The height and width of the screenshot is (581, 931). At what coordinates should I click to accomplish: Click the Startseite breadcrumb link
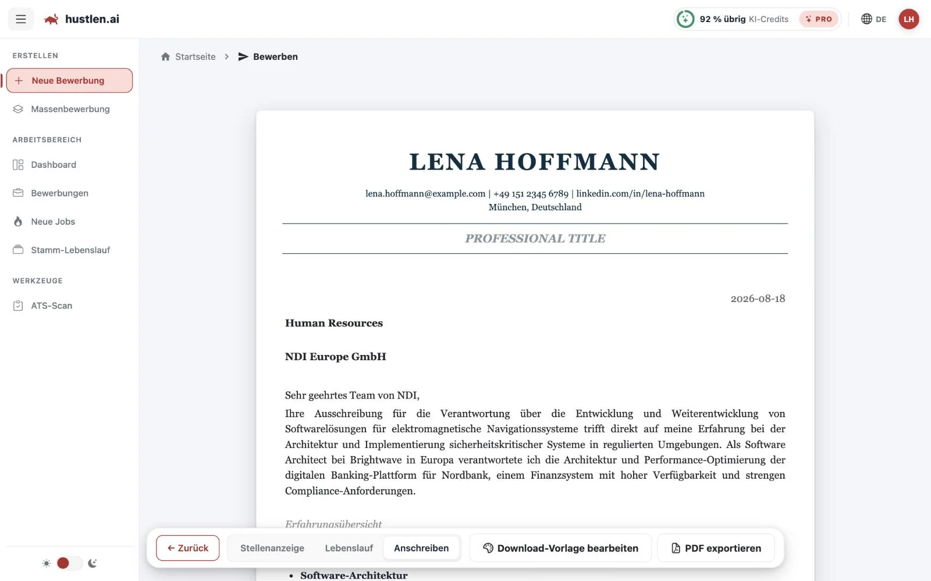(195, 56)
